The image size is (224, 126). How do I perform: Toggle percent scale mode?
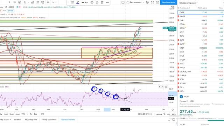(164, 114)
